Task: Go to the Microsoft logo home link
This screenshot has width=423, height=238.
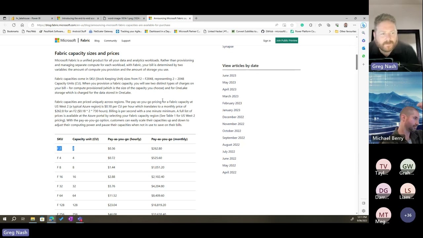Action: (65, 40)
